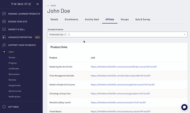190x113 pixels.
Task: Select Groups under Support Your Students
Action: click(12, 58)
